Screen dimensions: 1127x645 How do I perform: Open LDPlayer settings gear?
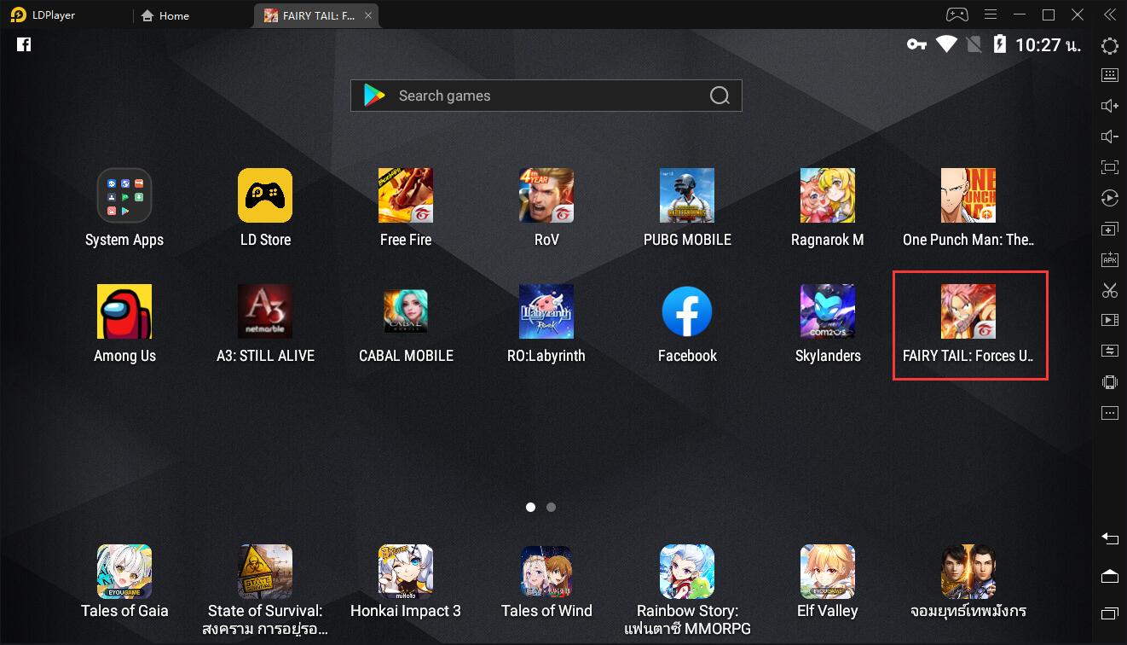pos(1109,46)
